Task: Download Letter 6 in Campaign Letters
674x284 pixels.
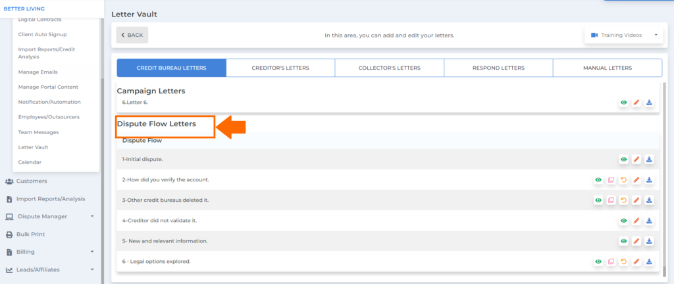Action: point(650,103)
